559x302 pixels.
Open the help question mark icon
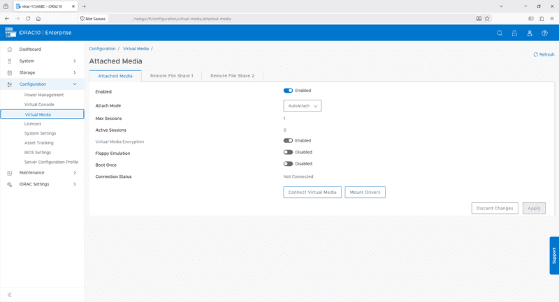544,33
